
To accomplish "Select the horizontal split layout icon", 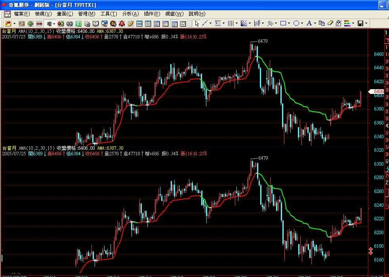I will [x=139, y=24].
